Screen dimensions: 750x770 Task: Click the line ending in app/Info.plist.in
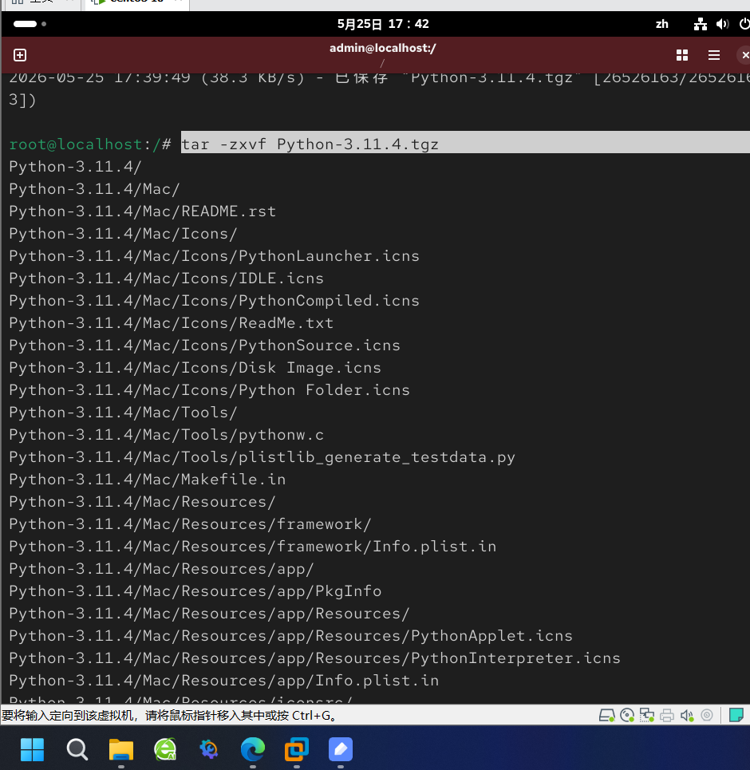[224, 681]
